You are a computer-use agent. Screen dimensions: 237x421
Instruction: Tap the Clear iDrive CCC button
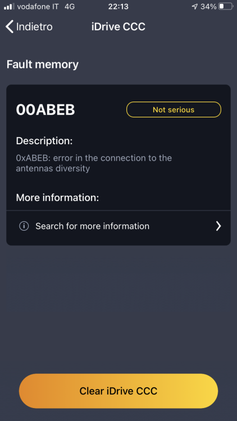(118, 391)
